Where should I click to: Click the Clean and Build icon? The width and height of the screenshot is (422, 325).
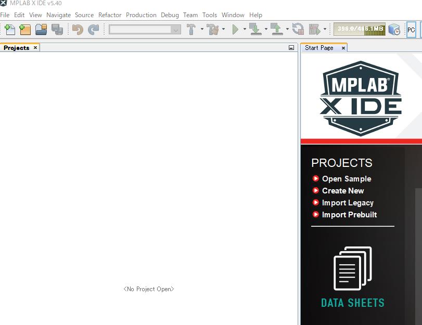tap(213, 29)
